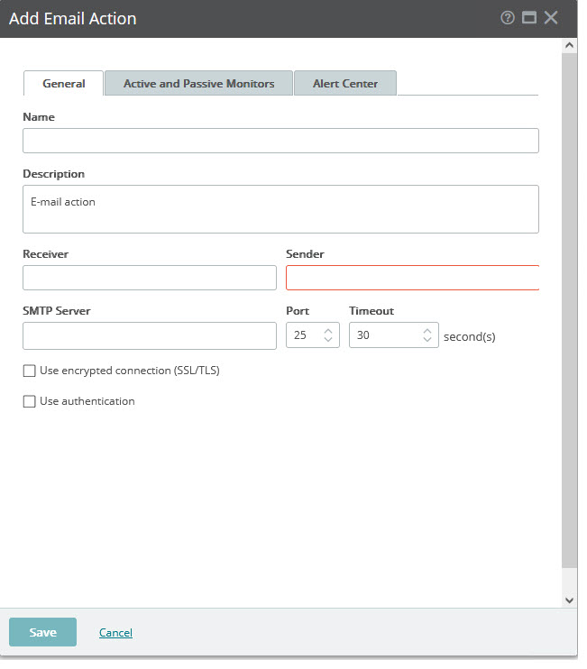Increase the Timeout value with up arrow
The image size is (587, 669).
pos(427,331)
